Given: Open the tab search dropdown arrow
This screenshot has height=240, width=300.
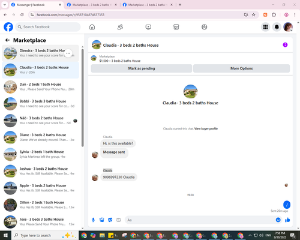Looking at the screenshot, I should pos(5,5).
